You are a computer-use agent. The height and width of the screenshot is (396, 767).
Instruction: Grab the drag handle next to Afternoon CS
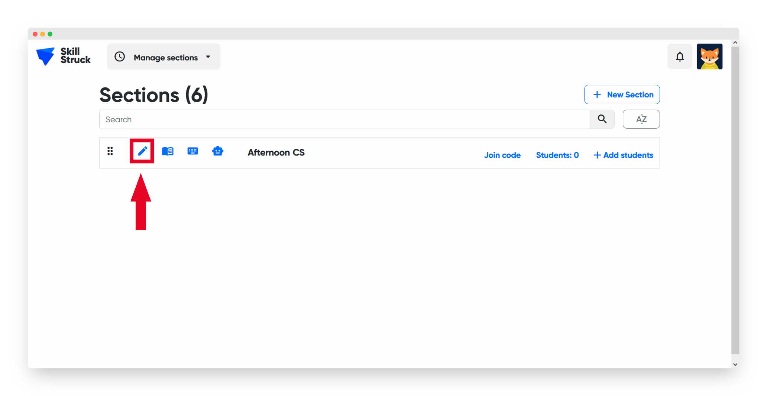tap(110, 151)
